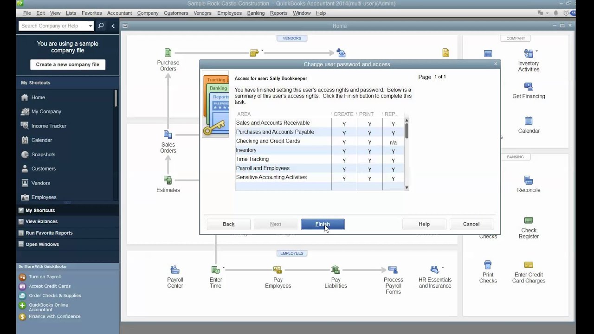Open Snapshots shortcut
594x334 pixels.
coord(43,154)
